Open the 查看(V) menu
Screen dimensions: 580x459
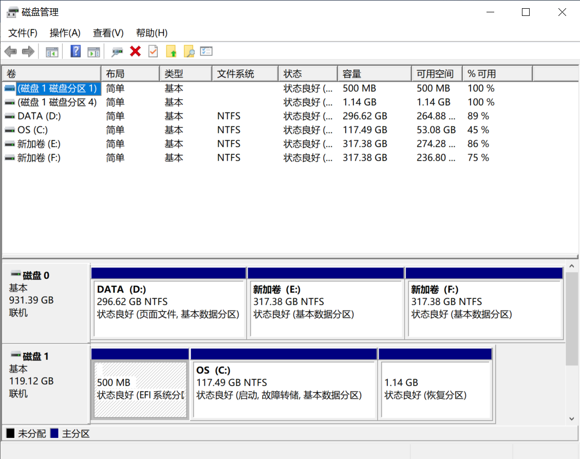tap(108, 33)
